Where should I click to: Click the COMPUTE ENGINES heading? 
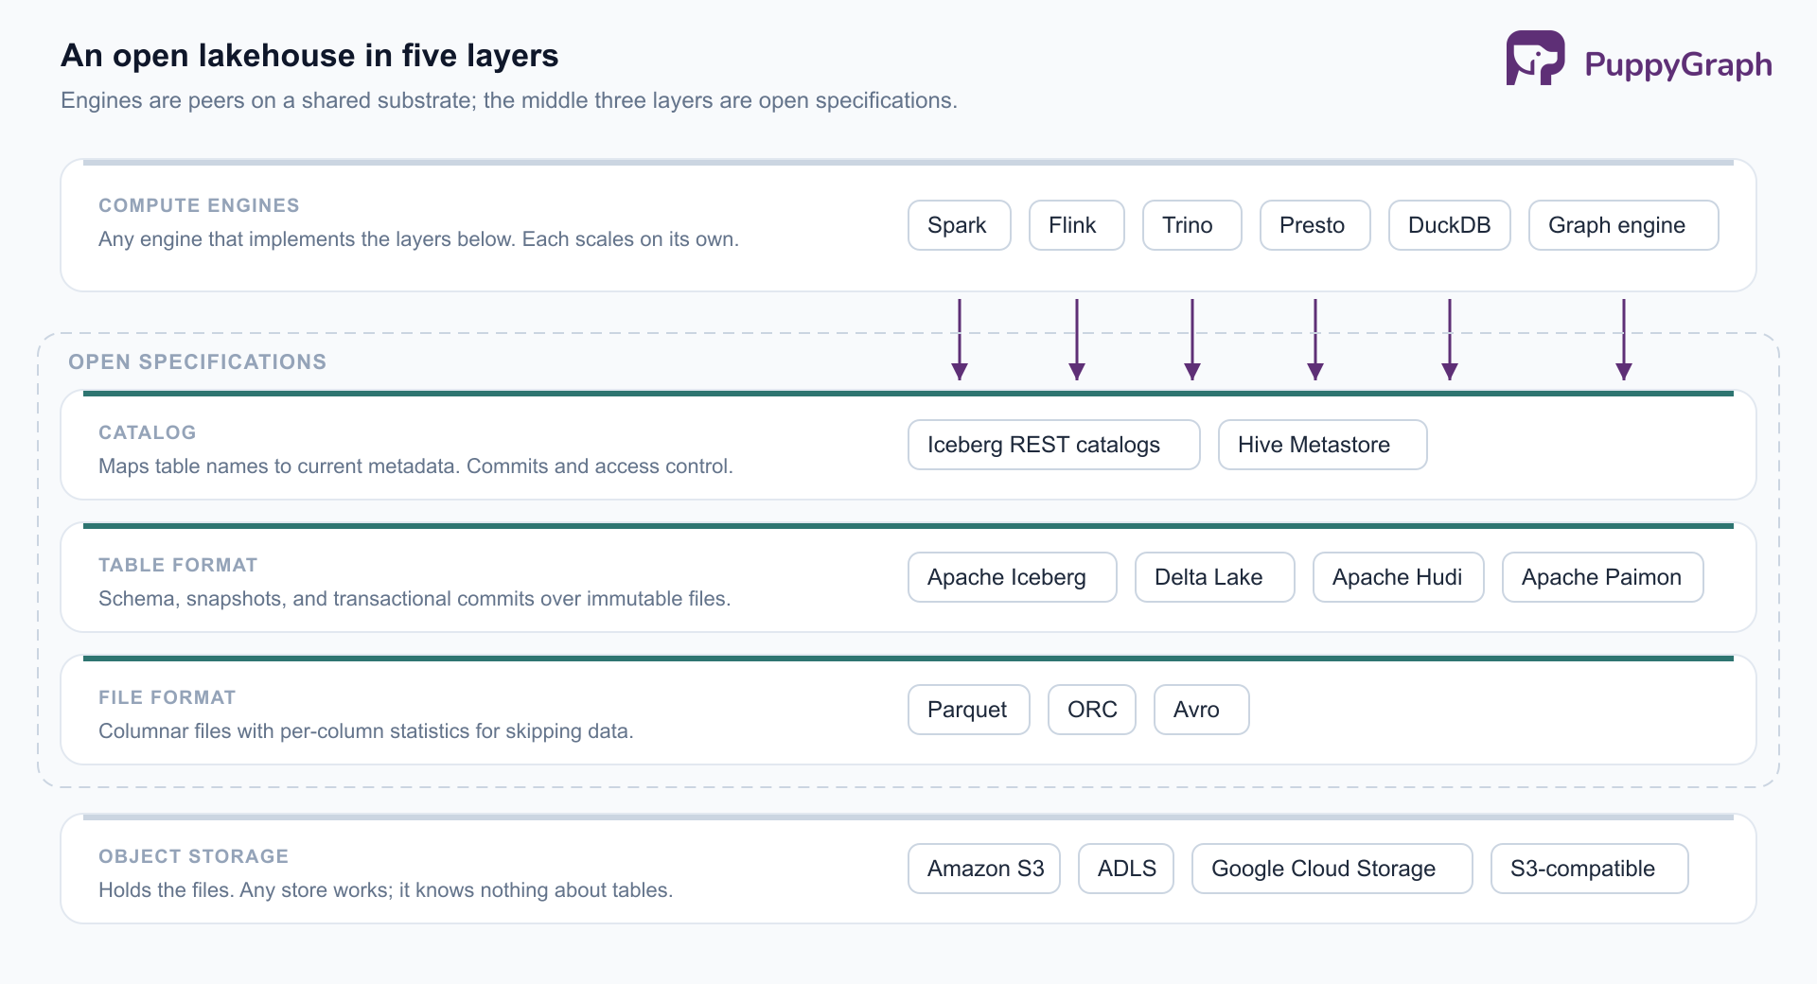pos(199,205)
